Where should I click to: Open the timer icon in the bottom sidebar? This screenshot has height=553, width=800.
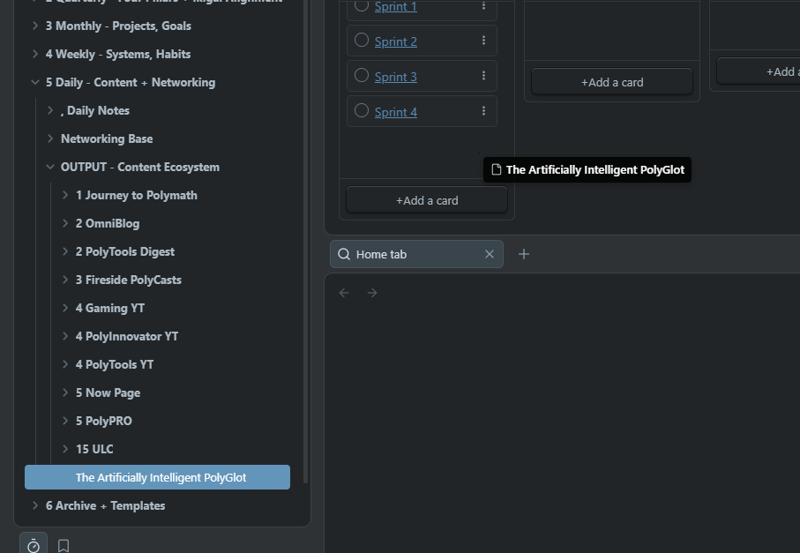coord(34,545)
